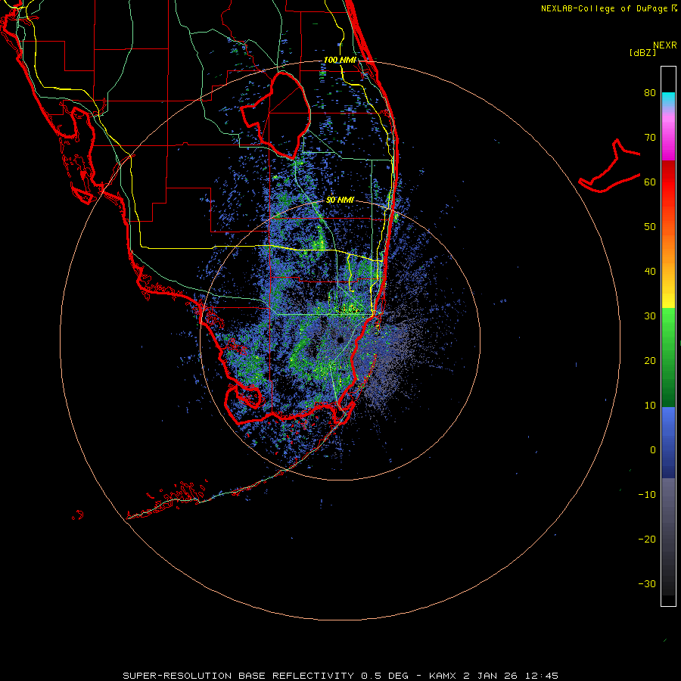Click the 50 dBZ scale label
The image size is (681, 681).
pos(650,227)
